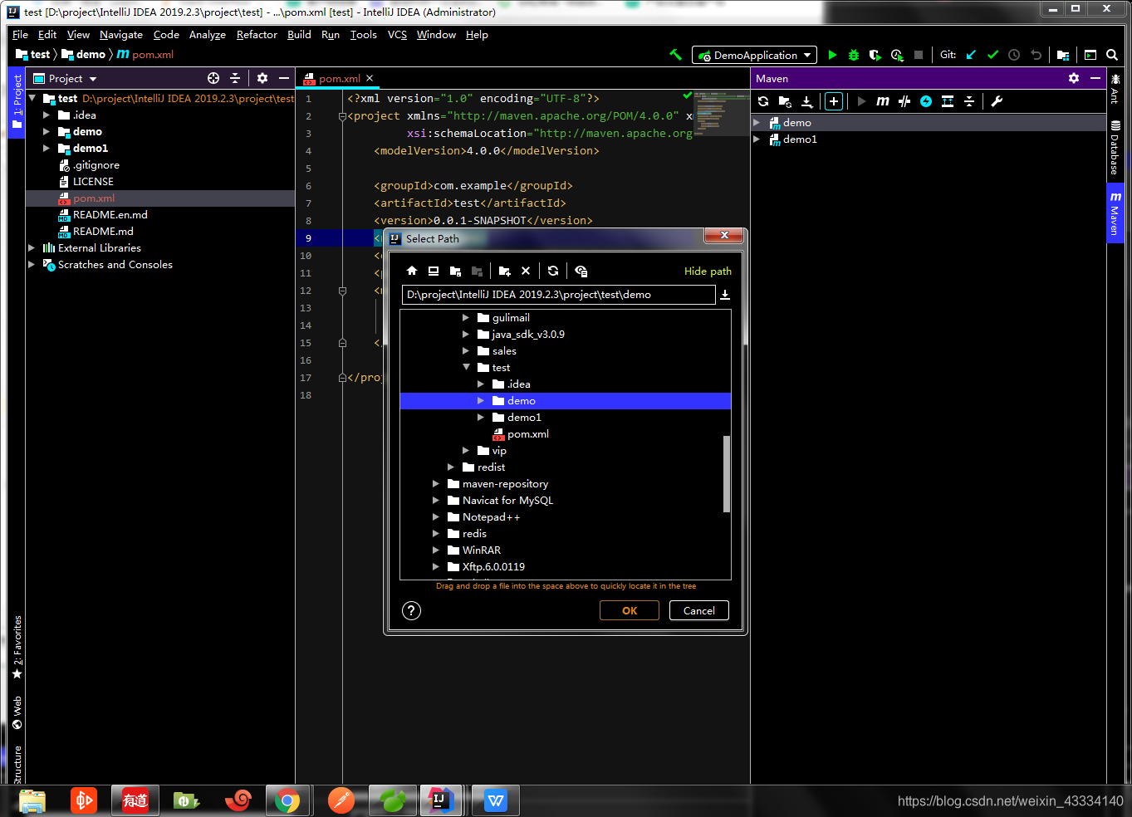Image resolution: width=1132 pixels, height=817 pixels.
Task: Collapse all in Maven panel
Action: [x=969, y=101]
